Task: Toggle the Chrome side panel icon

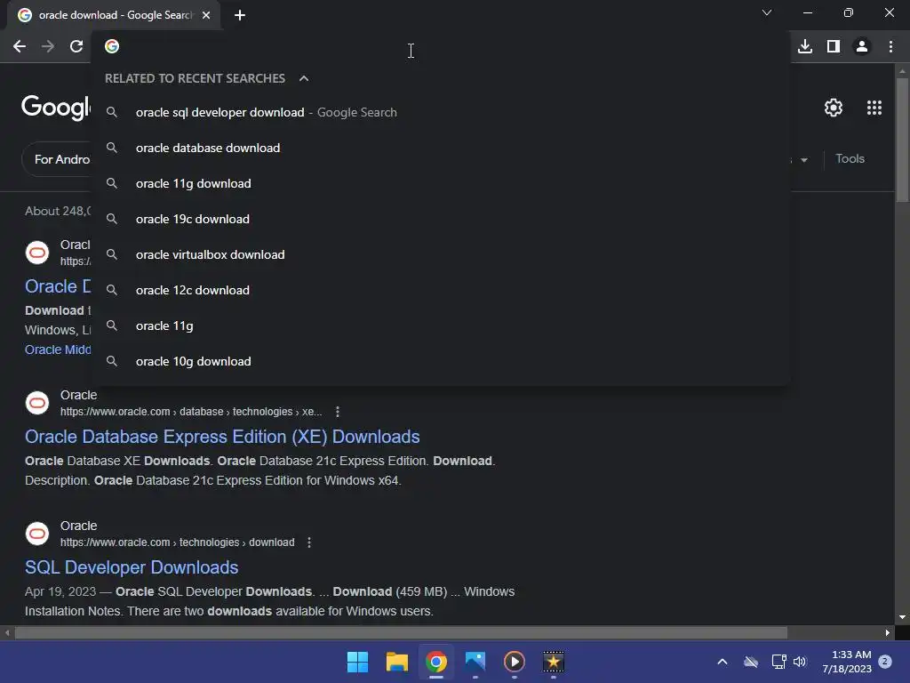Action: [834, 46]
